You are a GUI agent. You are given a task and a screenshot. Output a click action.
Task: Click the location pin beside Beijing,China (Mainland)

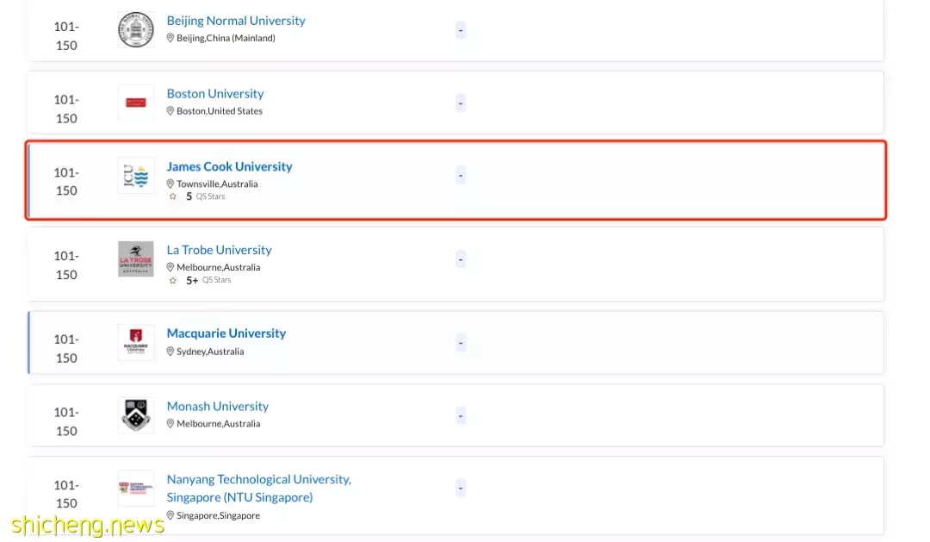click(x=170, y=38)
